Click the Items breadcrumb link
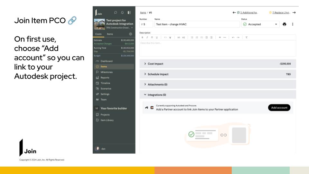This screenshot has height=174, width=309. [x=143, y=13]
